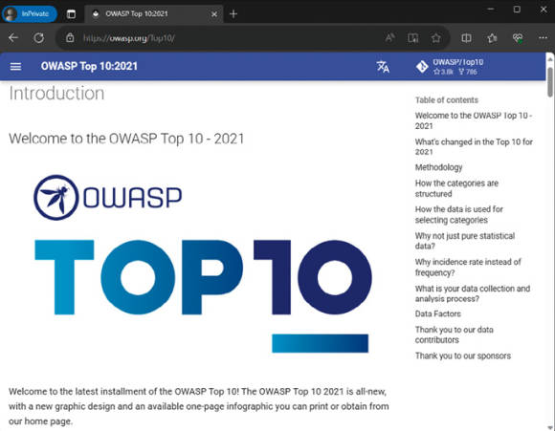Open a new tab with the plus icon
The width and height of the screenshot is (555, 431).
[x=233, y=14]
